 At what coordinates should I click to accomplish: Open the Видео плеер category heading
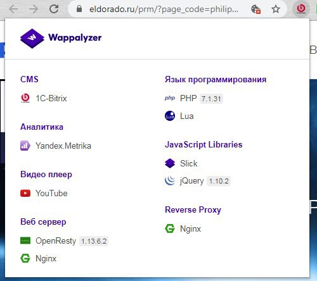tap(46, 175)
